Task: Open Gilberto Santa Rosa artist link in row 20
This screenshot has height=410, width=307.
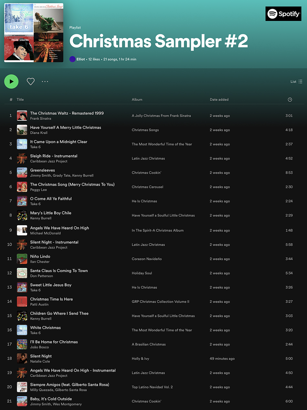Action: coord(71,390)
